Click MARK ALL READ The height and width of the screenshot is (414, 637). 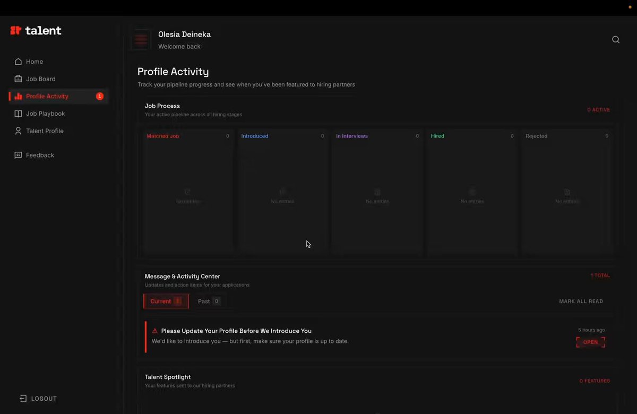click(x=581, y=301)
